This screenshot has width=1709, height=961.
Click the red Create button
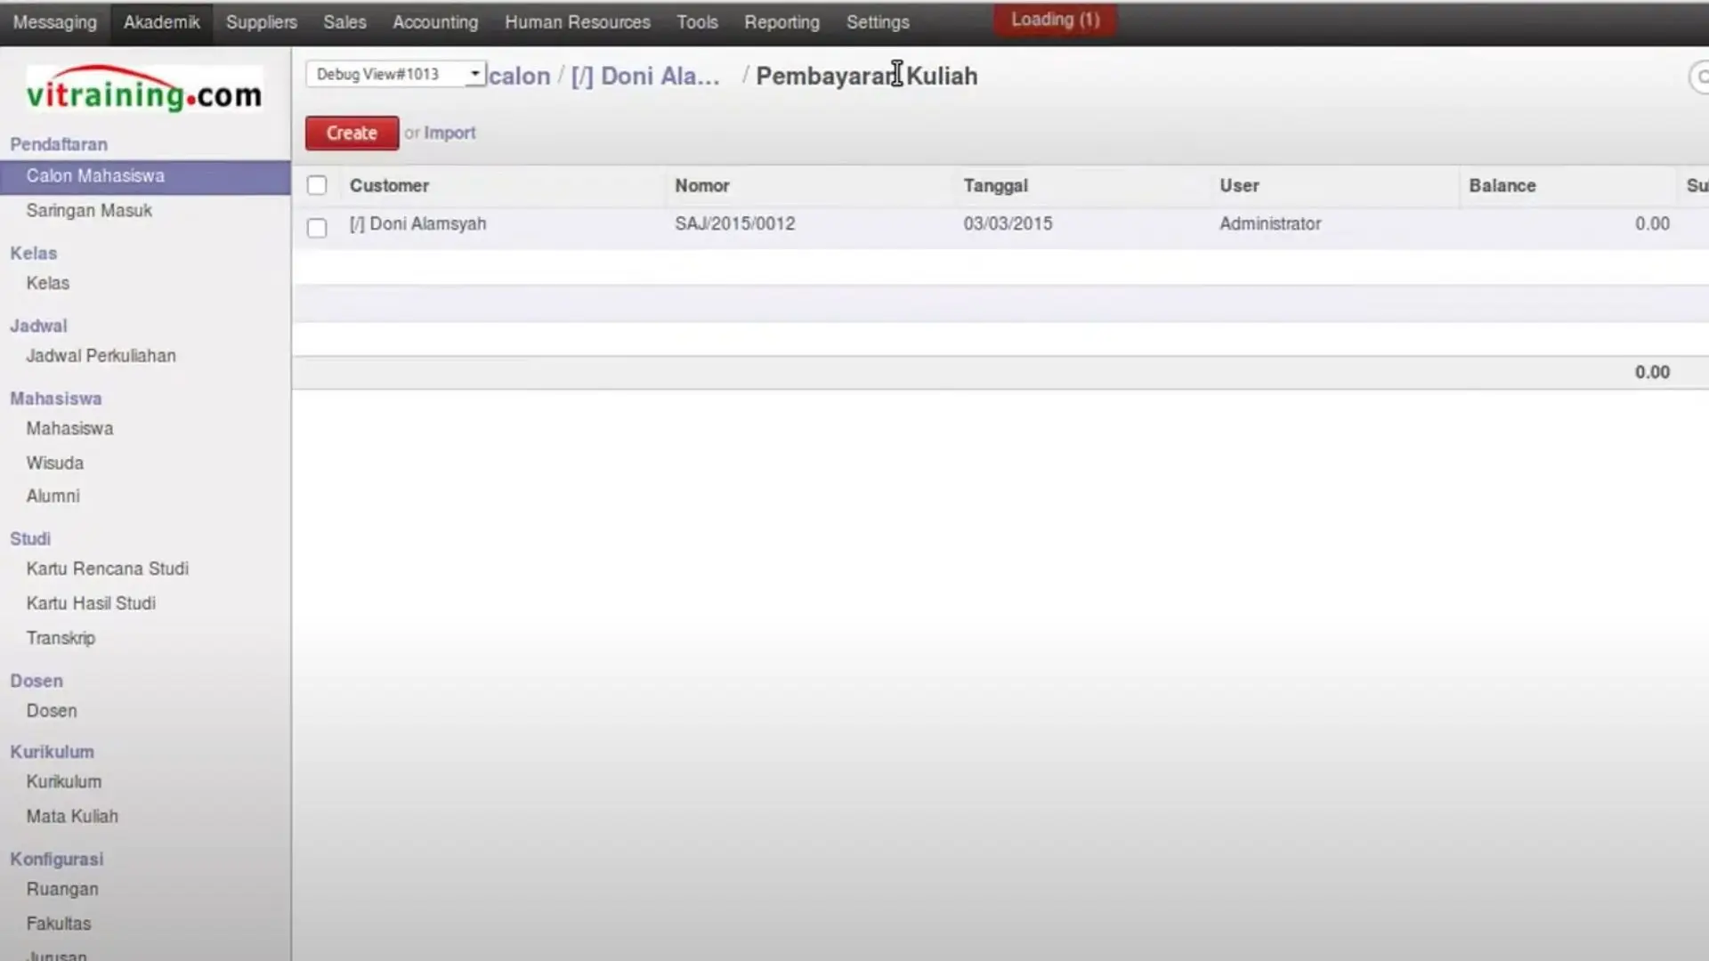tap(352, 133)
